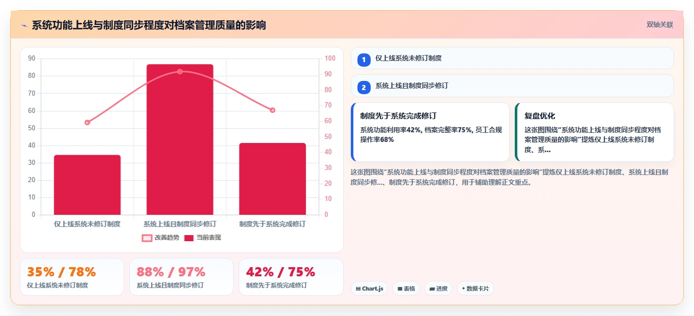Click x-axis label 系统上线且制度同步修订
This screenshot has width=694, height=316.
[x=180, y=224]
